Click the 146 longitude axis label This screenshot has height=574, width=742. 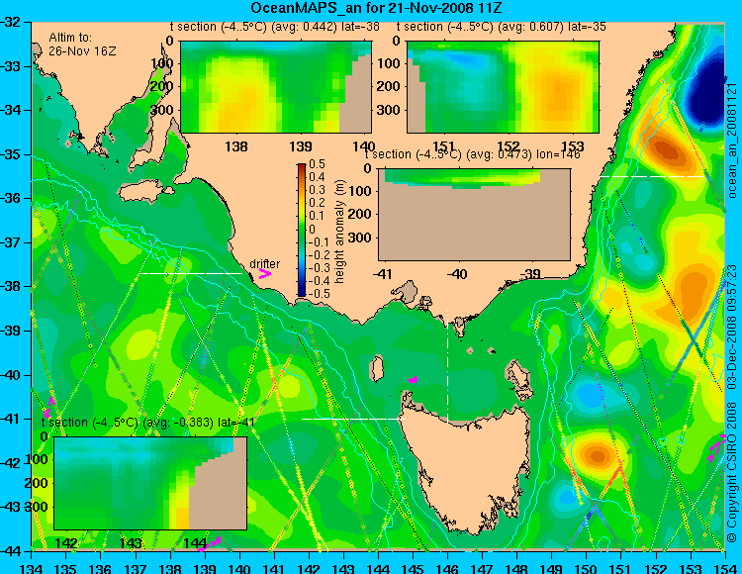(x=447, y=567)
